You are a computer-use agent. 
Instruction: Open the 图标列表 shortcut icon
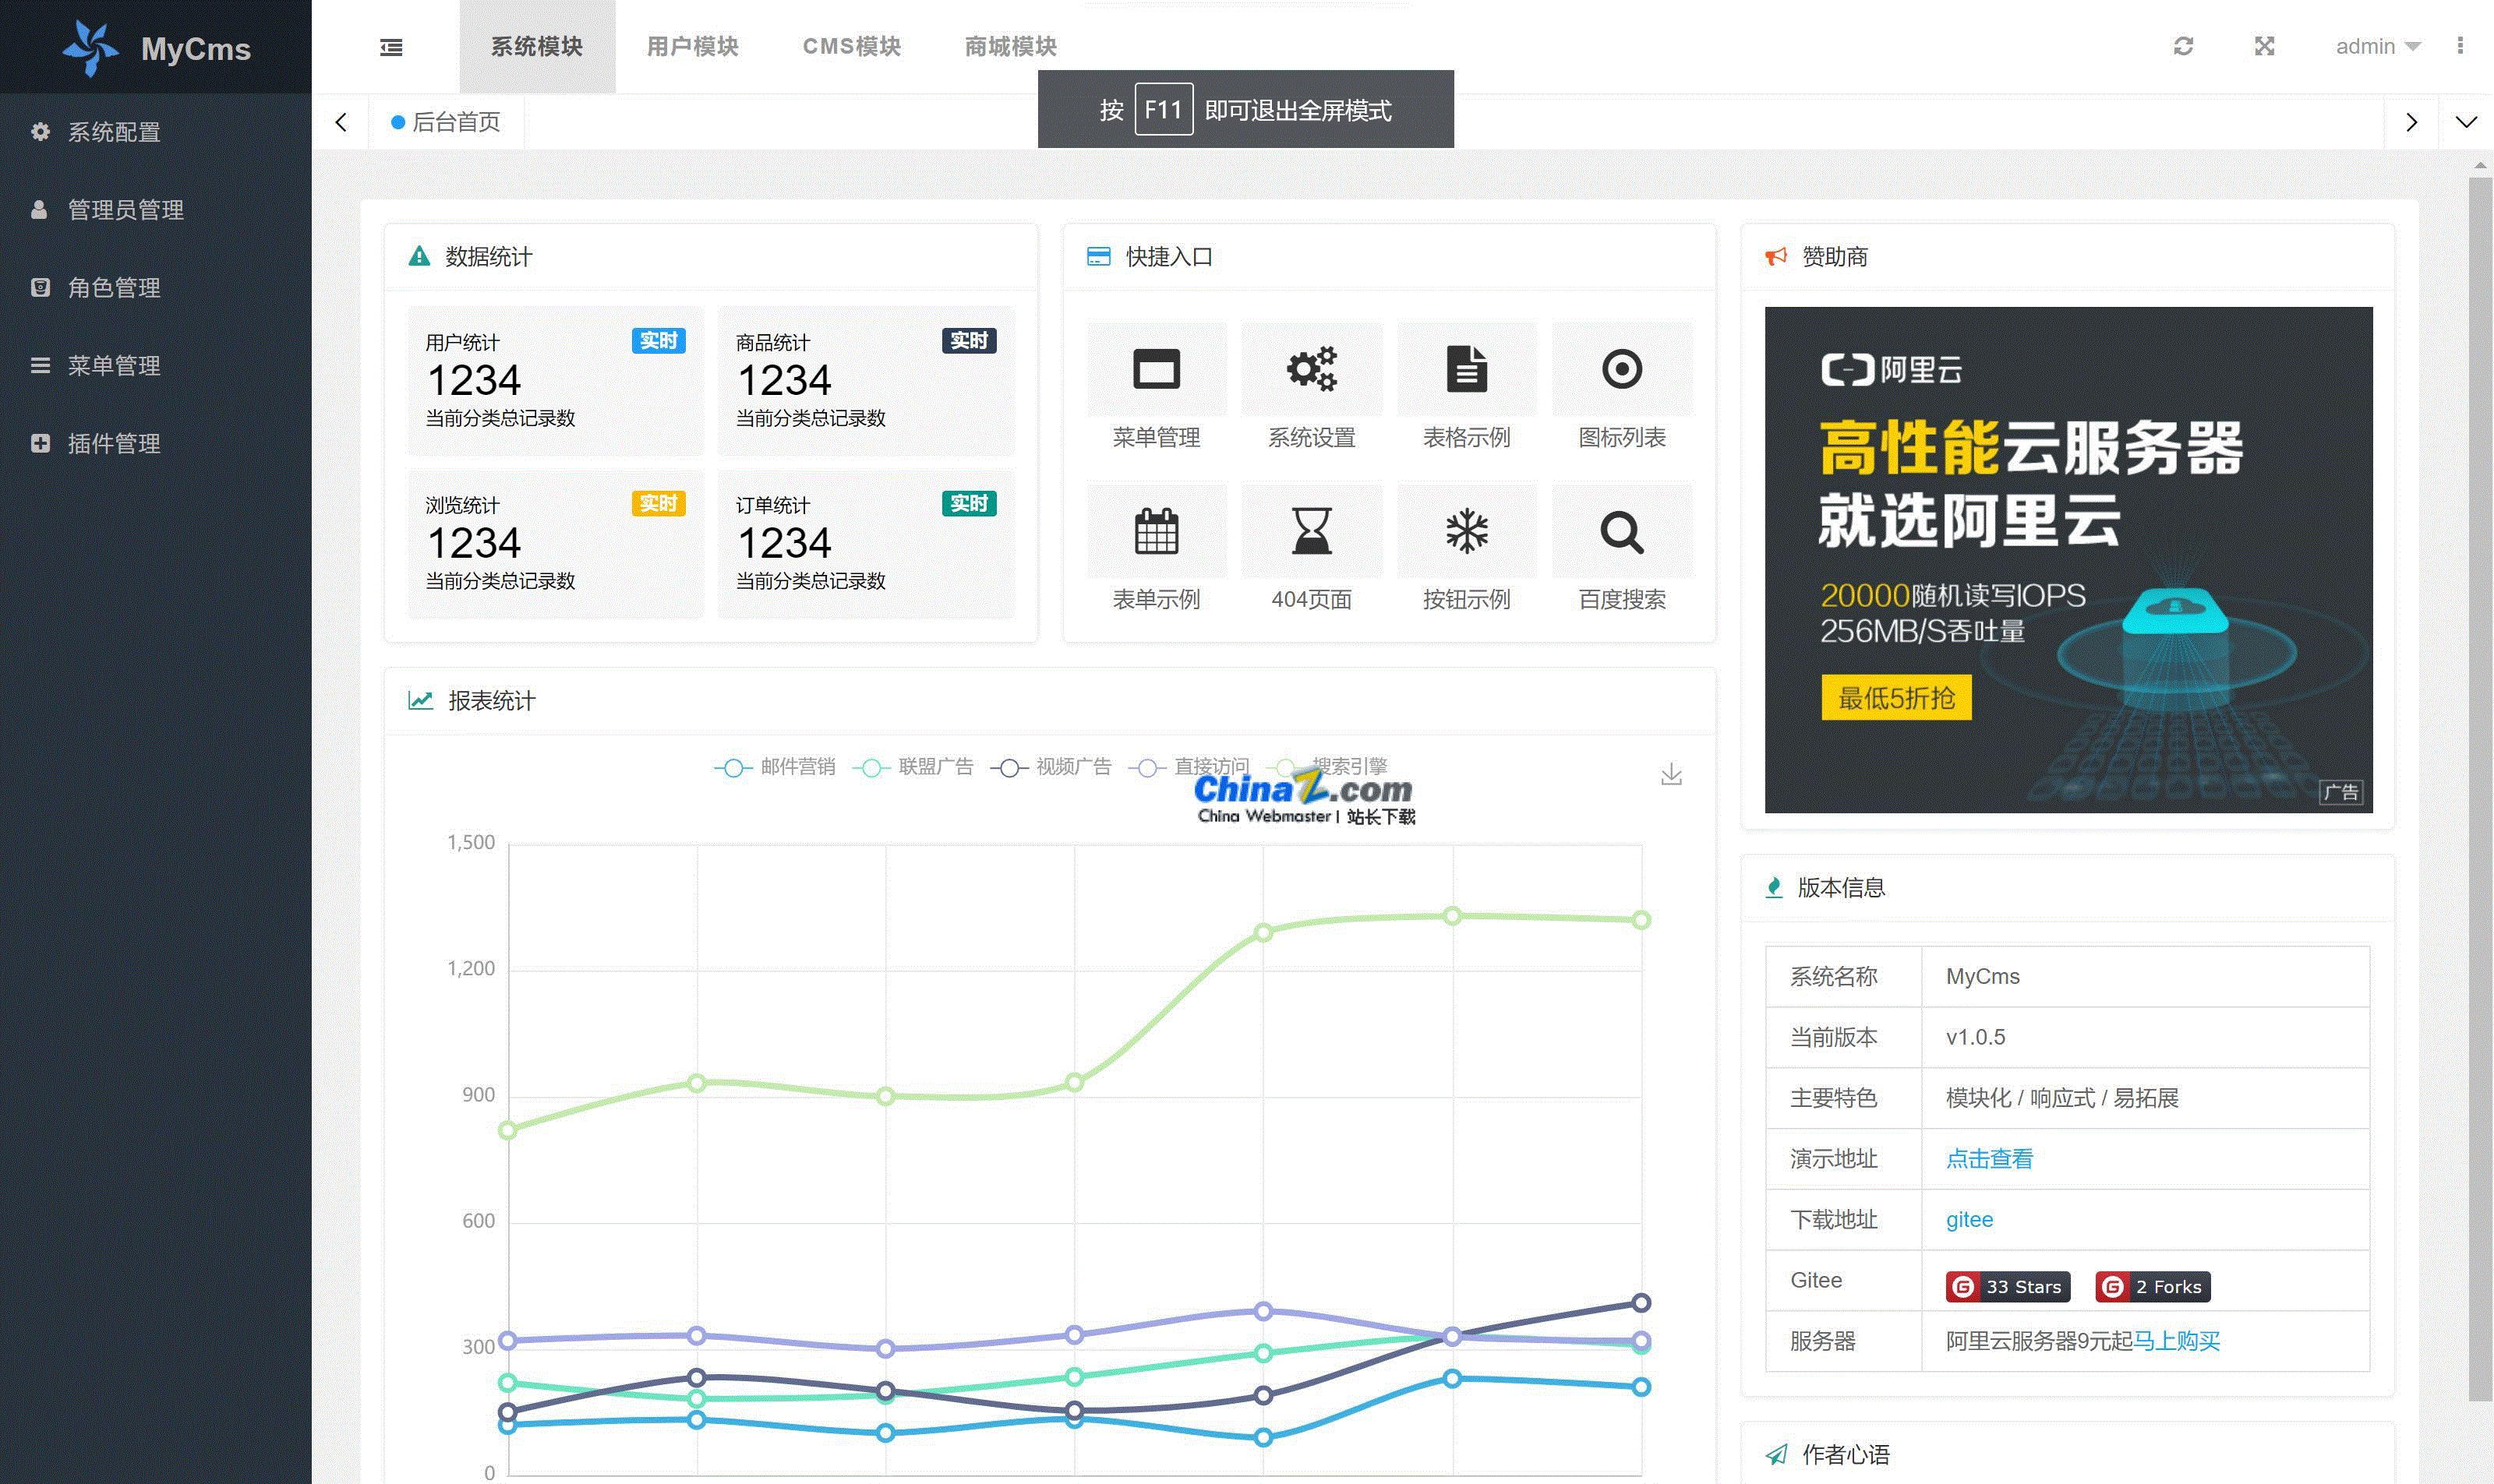1620,369
